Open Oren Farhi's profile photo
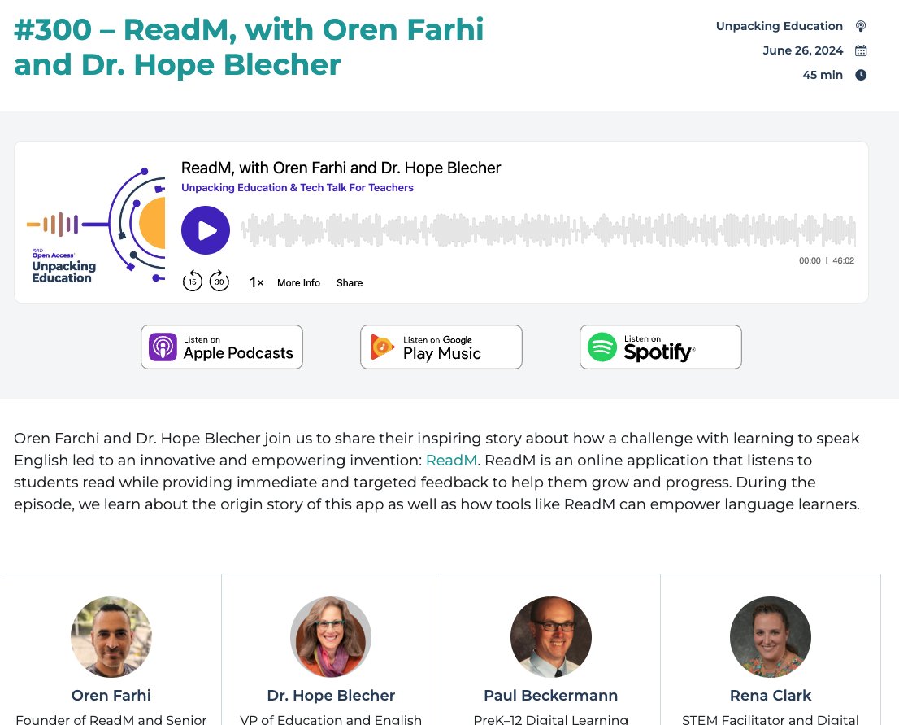This screenshot has width=899, height=725. [x=111, y=636]
